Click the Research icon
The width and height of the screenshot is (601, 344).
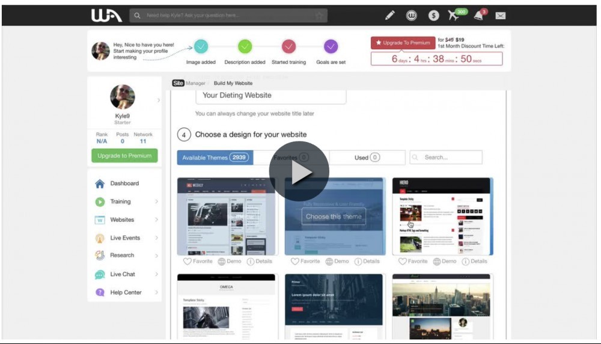point(100,256)
